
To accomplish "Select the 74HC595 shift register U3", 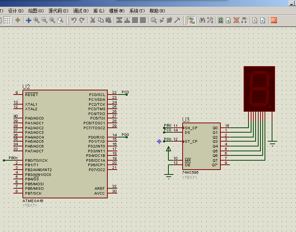I will click(x=201, y=146).
